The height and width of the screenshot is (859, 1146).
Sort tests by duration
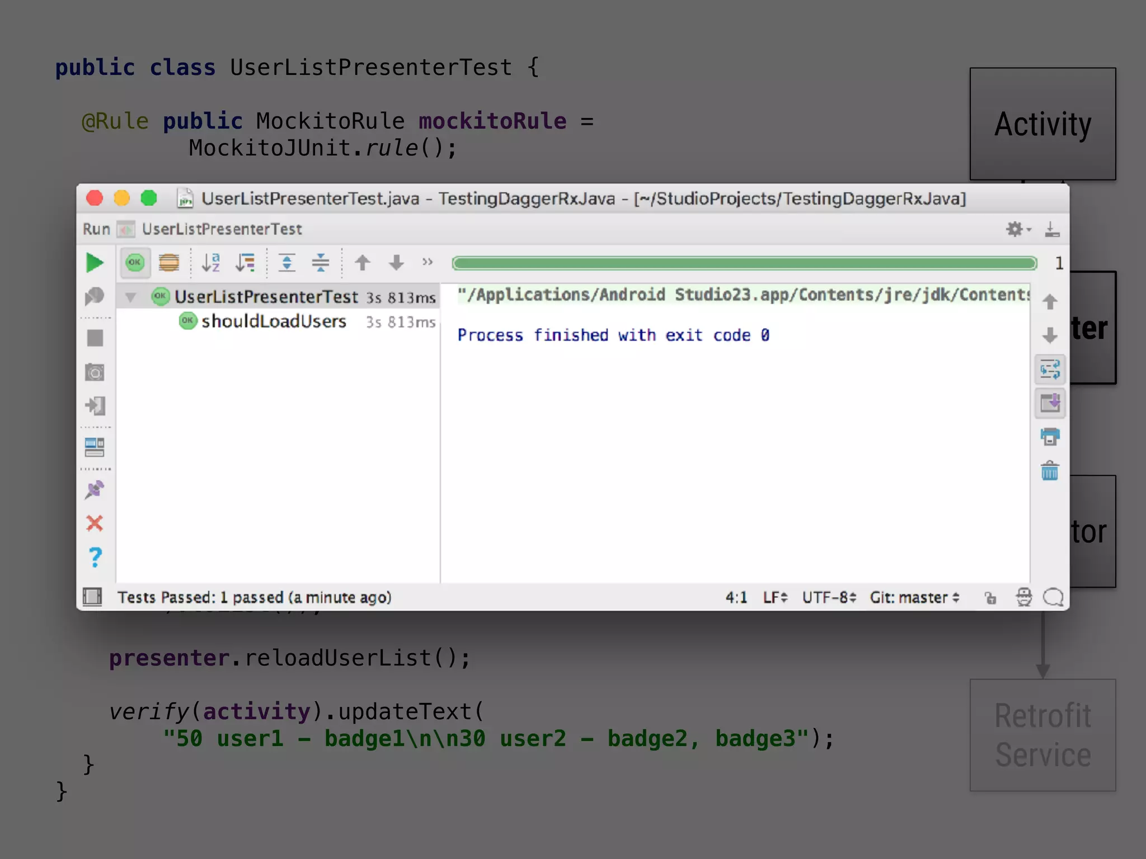pos(245,262)
